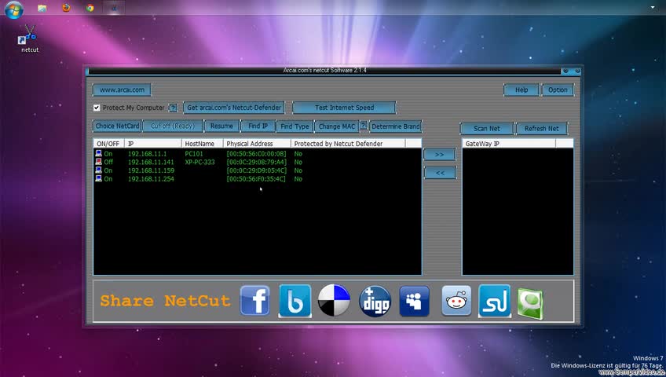Launch Firefox from the taskbar
Image resolution: width=666 pixels, height=377 pixels.
(x=66, y=8)
